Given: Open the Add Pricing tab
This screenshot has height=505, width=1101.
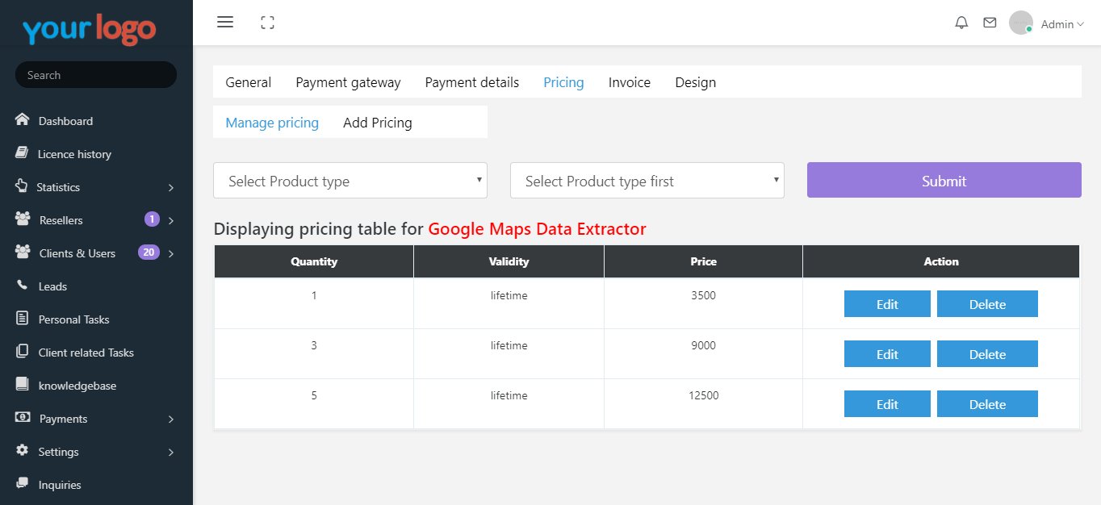Looking at the screenshot, I should [x=377, y=123].
